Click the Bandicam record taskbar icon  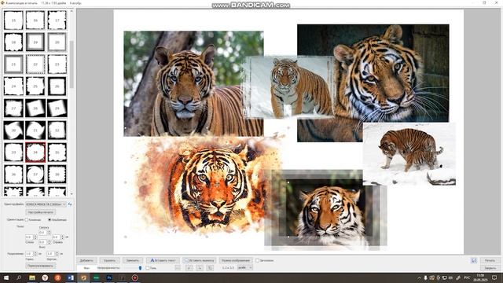[x=134, y=277]
